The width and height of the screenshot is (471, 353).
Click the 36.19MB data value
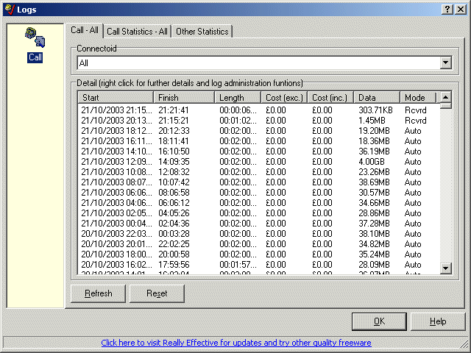click(x=374, y=151)
